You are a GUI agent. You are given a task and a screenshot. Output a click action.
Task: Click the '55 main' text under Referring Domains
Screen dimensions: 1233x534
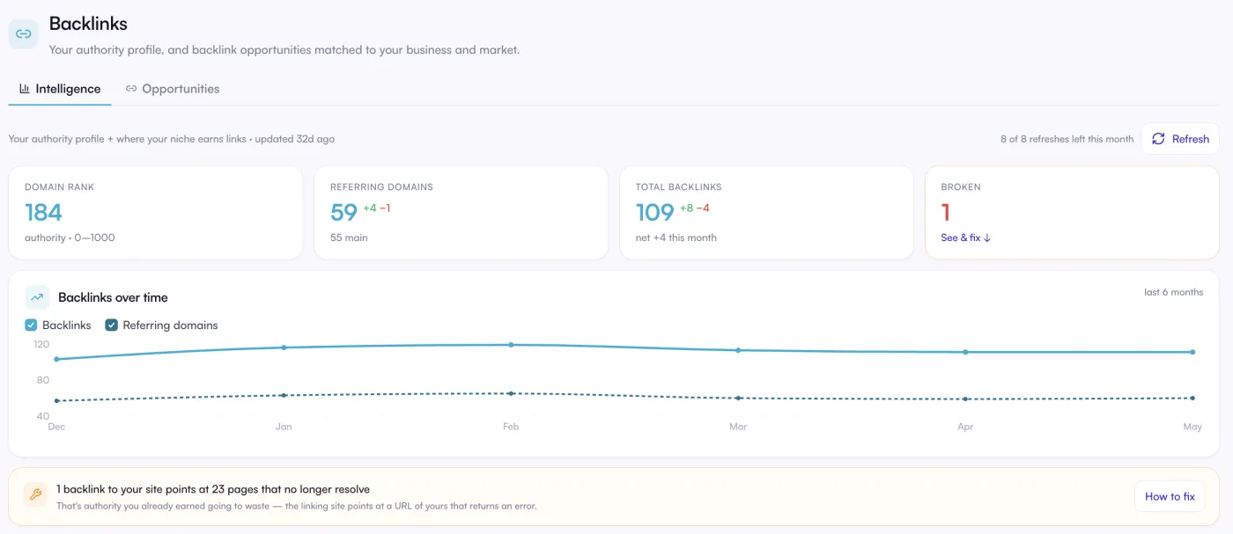pos(349,238)
